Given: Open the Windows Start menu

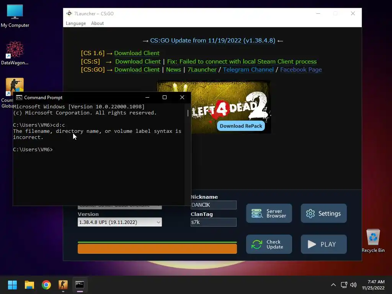Looking at the screenshot, I should (x=12, y=285).
